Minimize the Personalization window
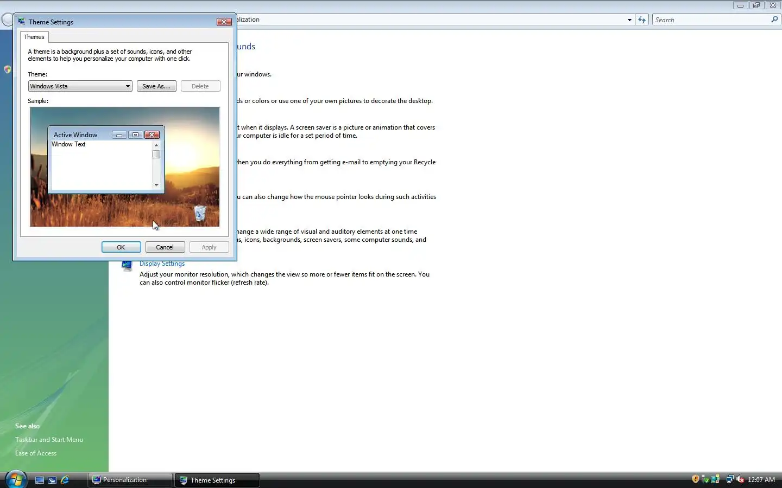The height and width of the screenshot is (488, 782). [x=740, y=5]
